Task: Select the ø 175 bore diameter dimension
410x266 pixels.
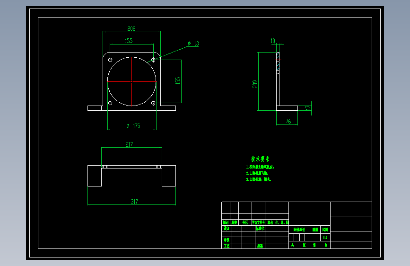Action: 133,126
